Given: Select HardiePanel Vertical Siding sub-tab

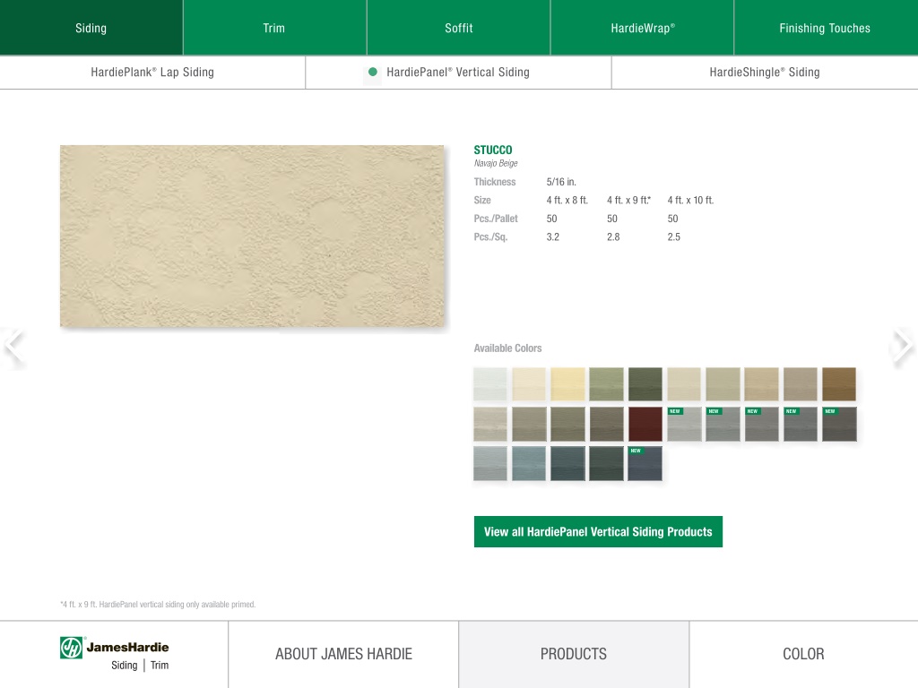Looking at the screenshot, I should point(458,73).
